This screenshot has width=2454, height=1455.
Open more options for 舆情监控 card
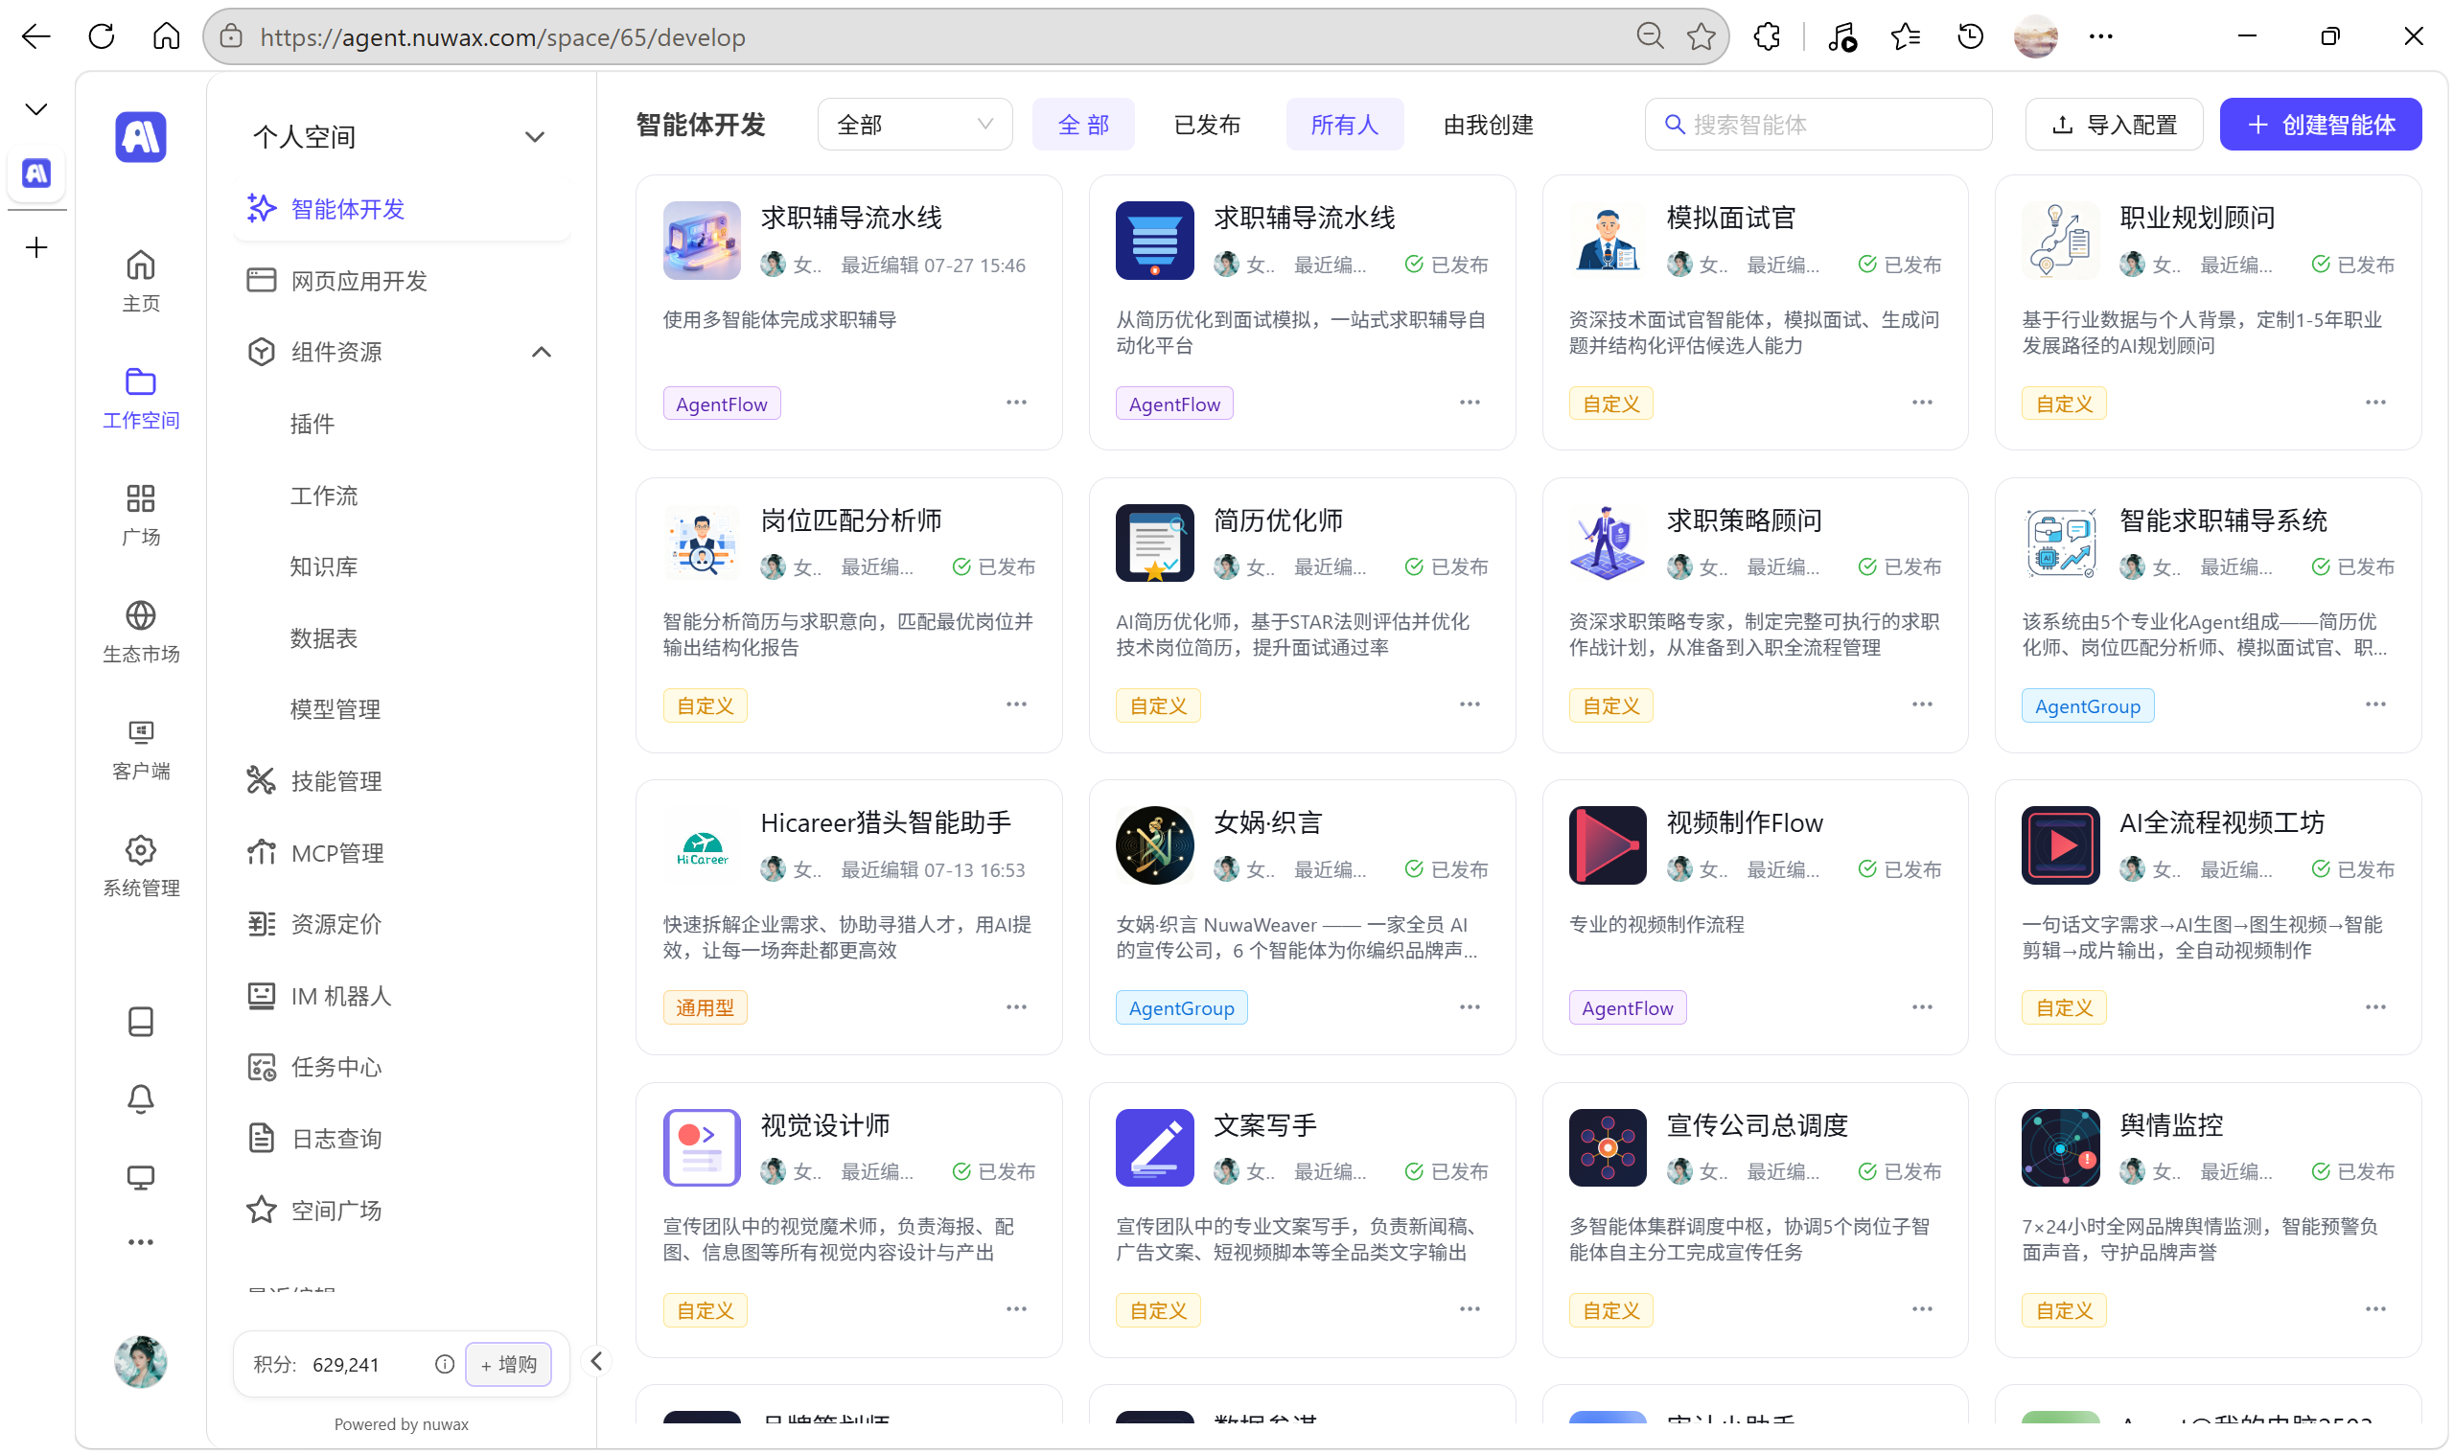pos(2374,1309)
